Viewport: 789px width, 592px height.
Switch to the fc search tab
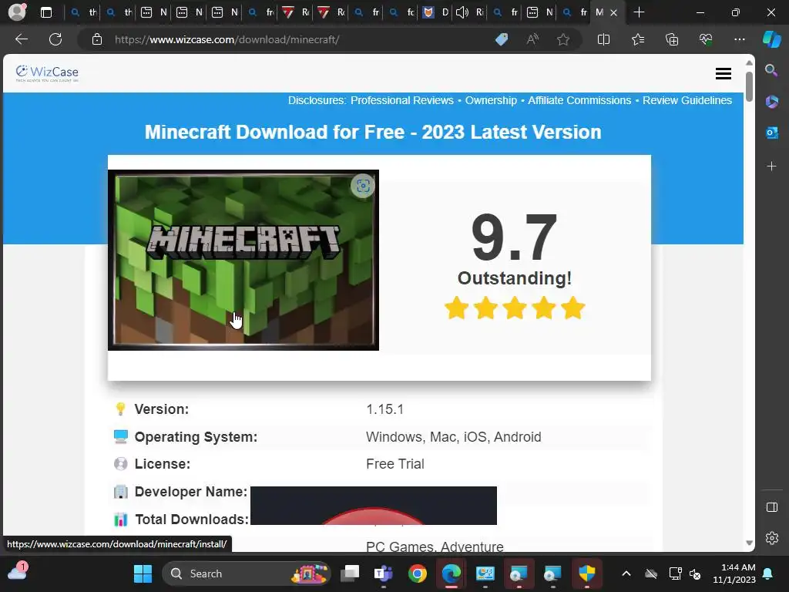click(401, 12)
